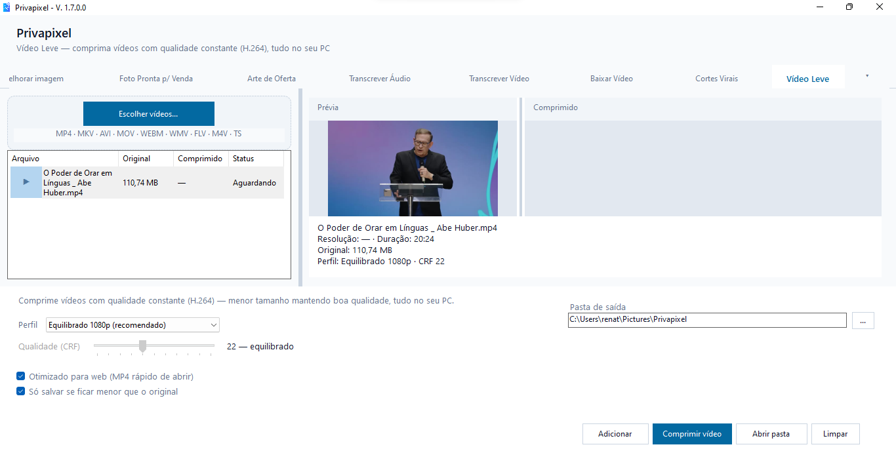Click the Escolher vídeos button
Screen dimensions: 896x470
coord(148,113)
